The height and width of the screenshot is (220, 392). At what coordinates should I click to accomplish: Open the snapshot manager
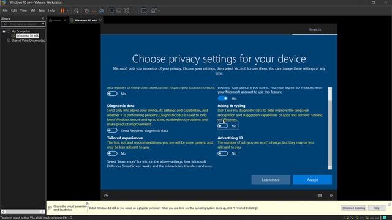point(102,10)
